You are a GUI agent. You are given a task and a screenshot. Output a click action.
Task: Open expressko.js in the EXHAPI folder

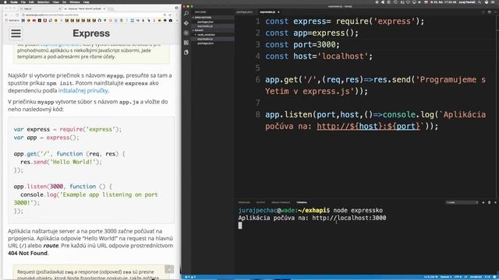[x=205, y=39]
